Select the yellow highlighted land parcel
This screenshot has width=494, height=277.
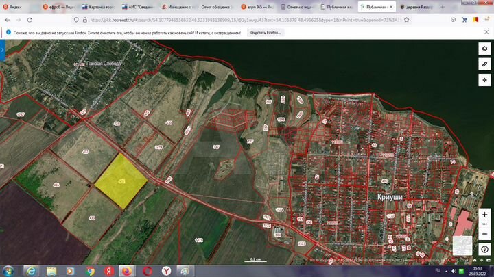coord(120,181)
